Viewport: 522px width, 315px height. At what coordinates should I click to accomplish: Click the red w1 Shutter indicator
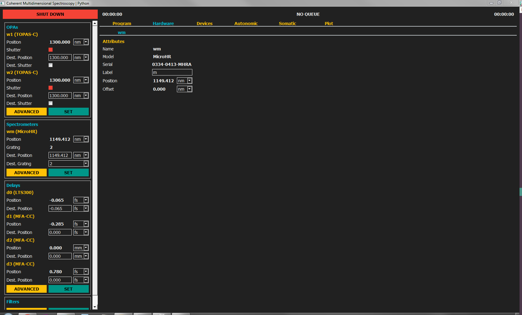point(51,50)
